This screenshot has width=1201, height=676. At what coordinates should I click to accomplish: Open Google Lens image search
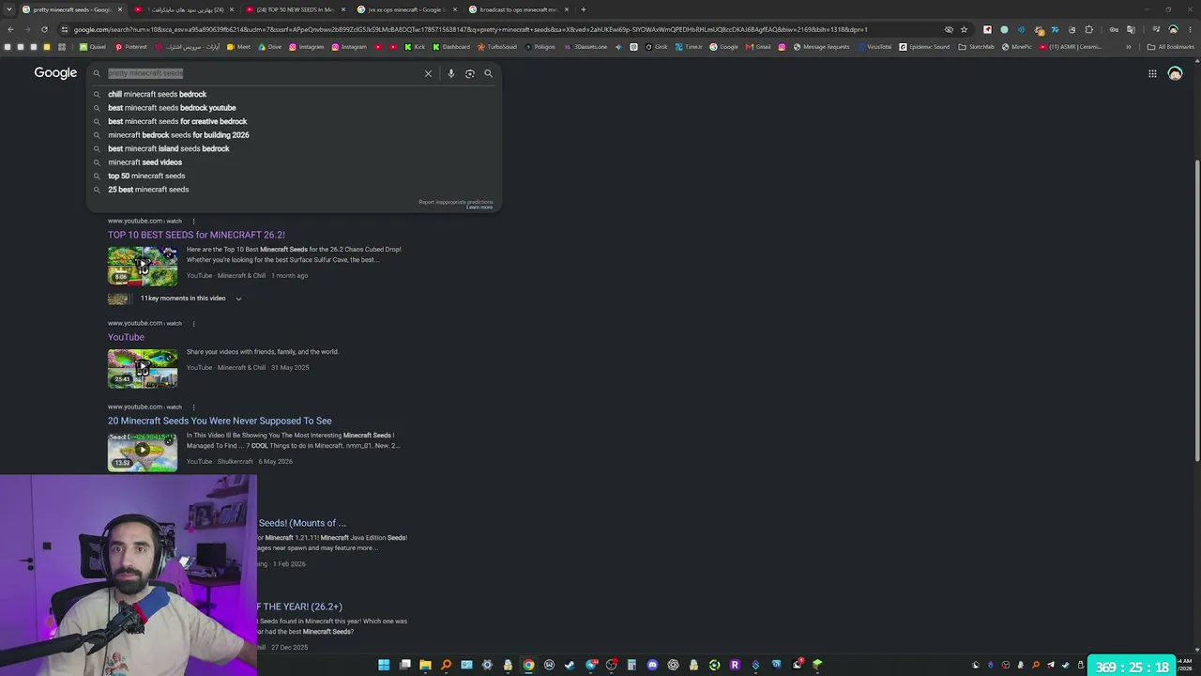pyautogui.click(x=470, y=73)
